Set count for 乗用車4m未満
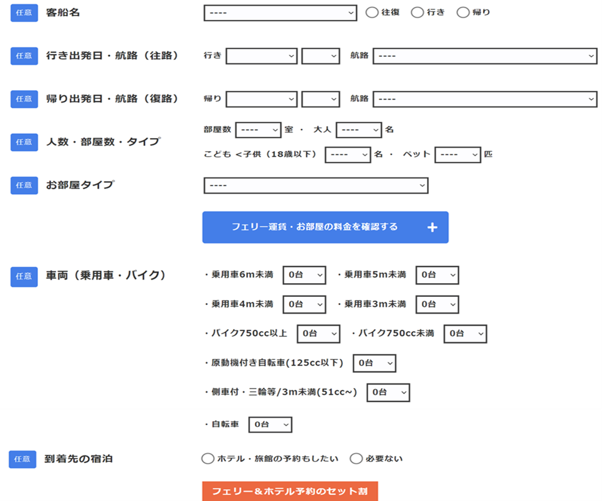The image size is (602, 501). (305, 305)
